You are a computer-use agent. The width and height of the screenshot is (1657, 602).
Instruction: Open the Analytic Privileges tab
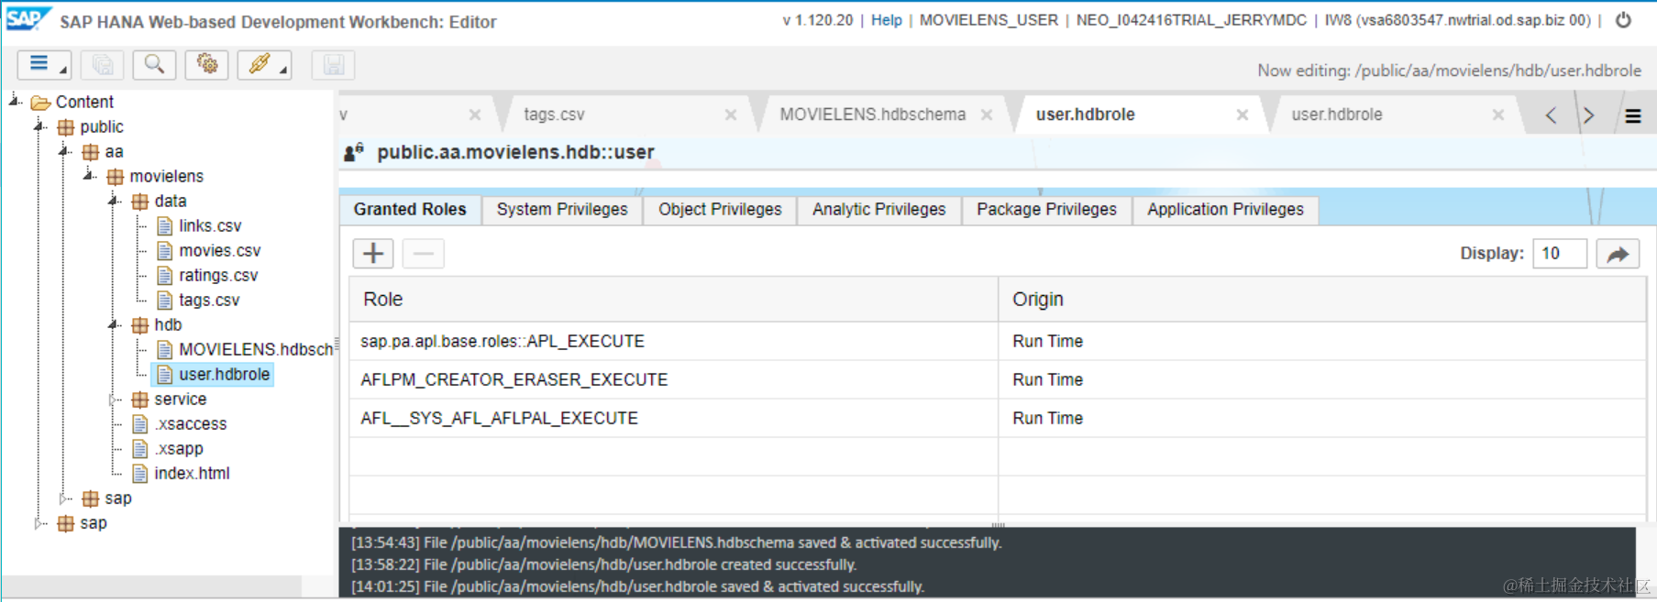[878, 210]
